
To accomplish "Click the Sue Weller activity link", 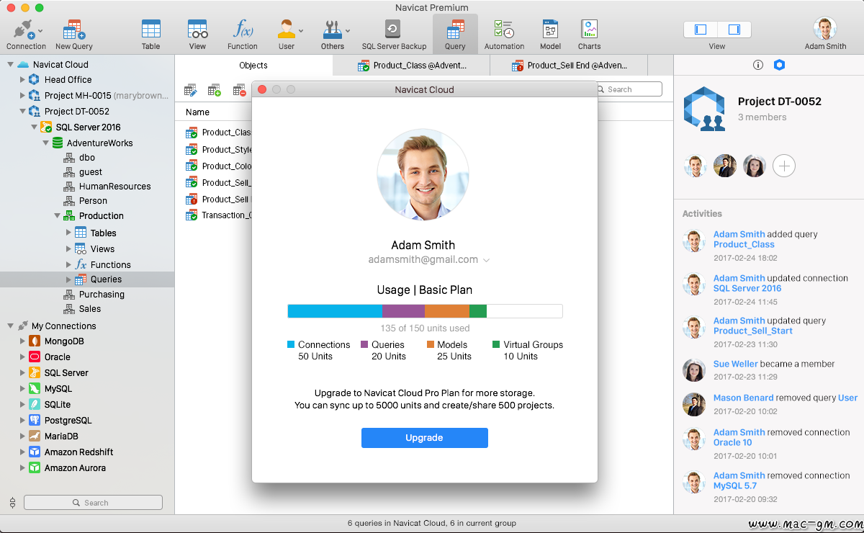I will (735, 364).
